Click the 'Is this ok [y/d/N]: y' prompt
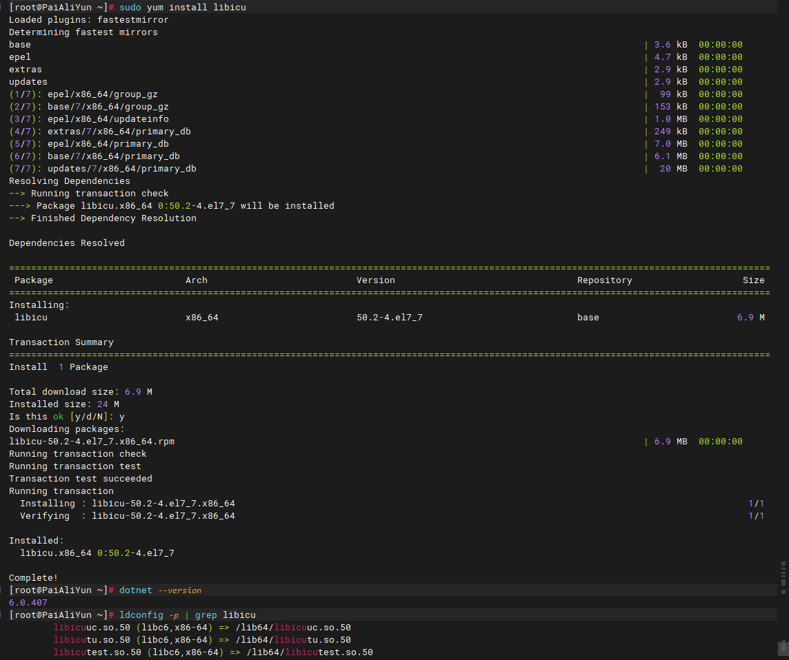The height and width of the screenshot is (660, 789). (x=66, y=416)
